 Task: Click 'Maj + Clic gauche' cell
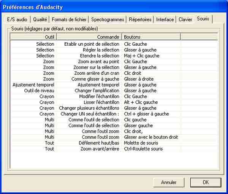[x=142, y=56]
